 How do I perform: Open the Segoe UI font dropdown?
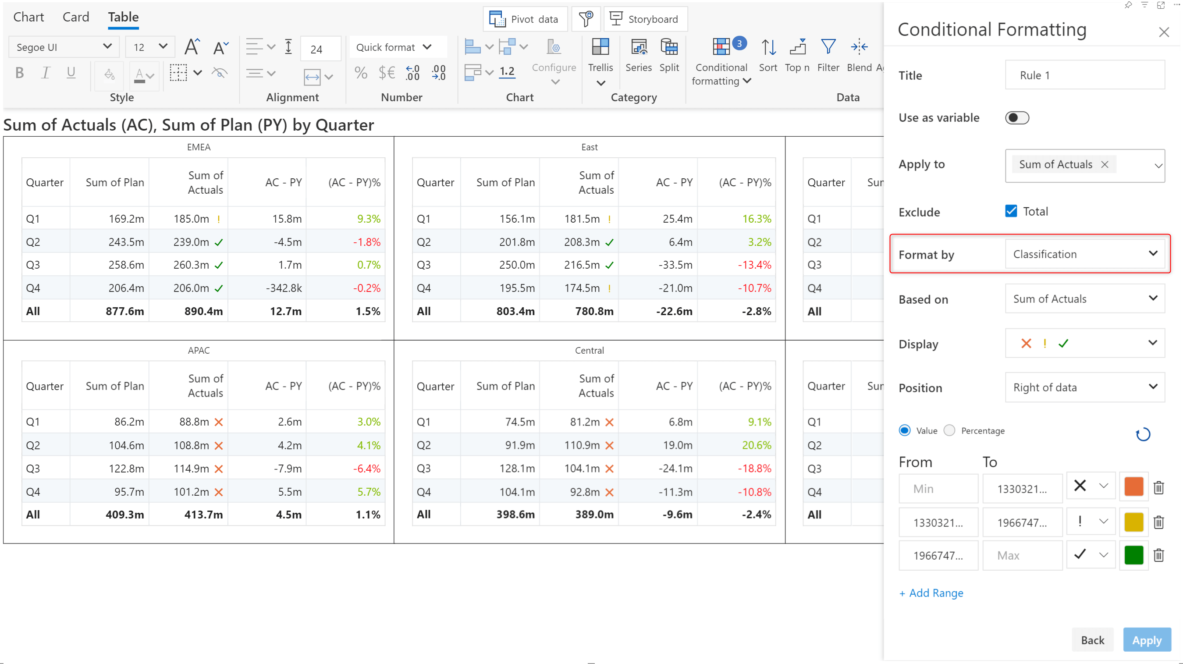coord(64,47)
